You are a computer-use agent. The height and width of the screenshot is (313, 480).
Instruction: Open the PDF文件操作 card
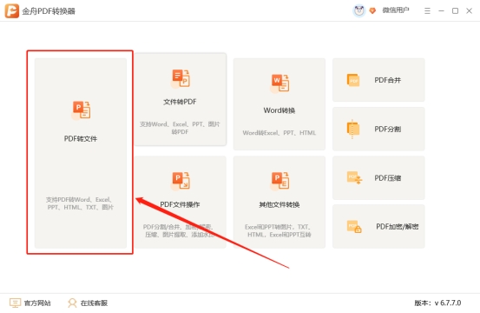[x=181, y=202]
